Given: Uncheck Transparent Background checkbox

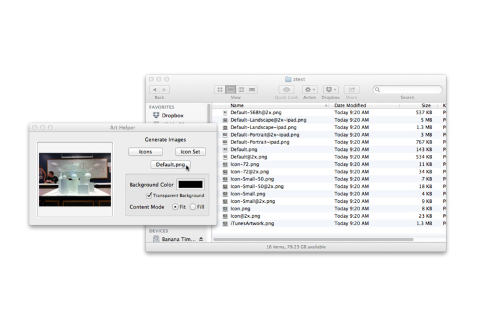Looking at the screenshot, I should pyautogui.click(x=149, y=195).
